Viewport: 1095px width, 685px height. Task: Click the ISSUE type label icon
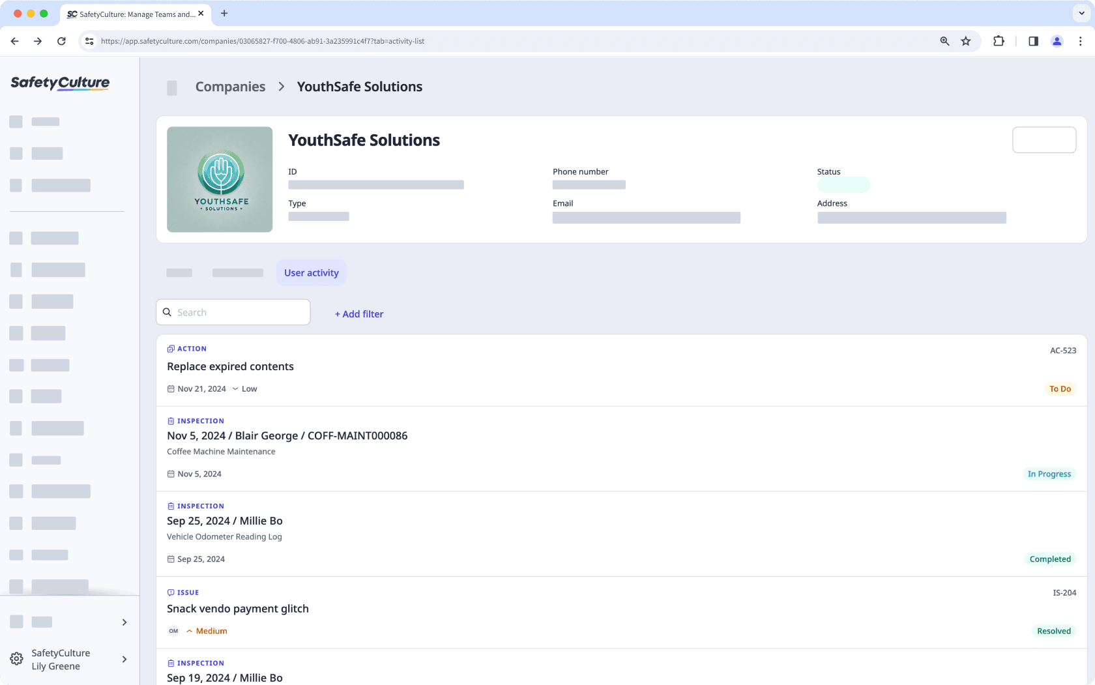point(171,592)
